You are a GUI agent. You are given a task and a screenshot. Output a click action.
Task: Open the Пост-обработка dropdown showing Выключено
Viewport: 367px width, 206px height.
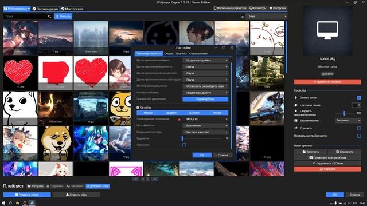205,126
